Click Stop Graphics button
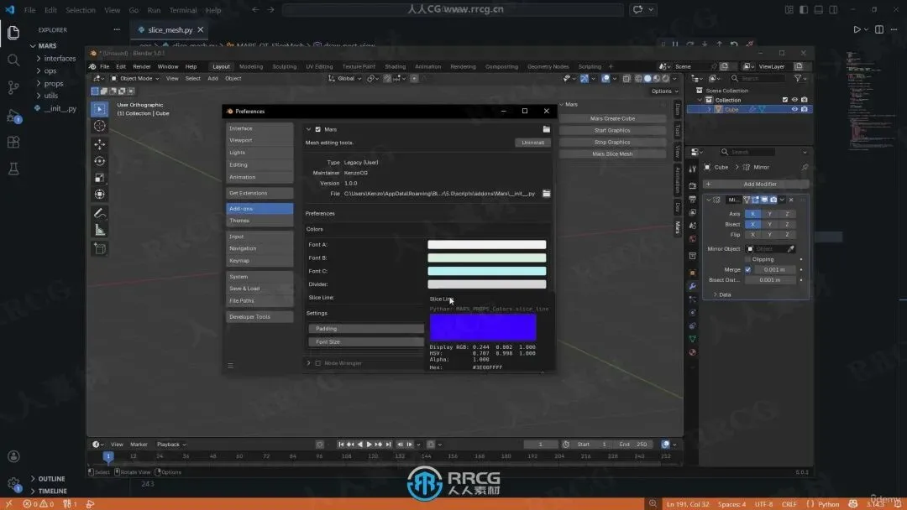This screenshot has width=907, height=510. point(612,142)
